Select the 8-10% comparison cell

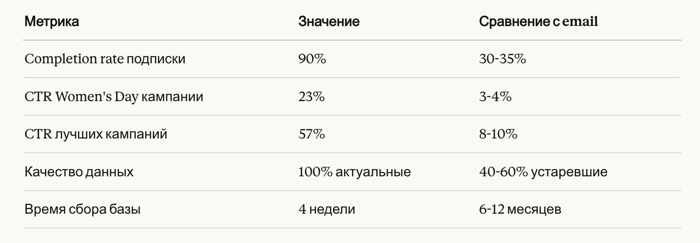498,134
